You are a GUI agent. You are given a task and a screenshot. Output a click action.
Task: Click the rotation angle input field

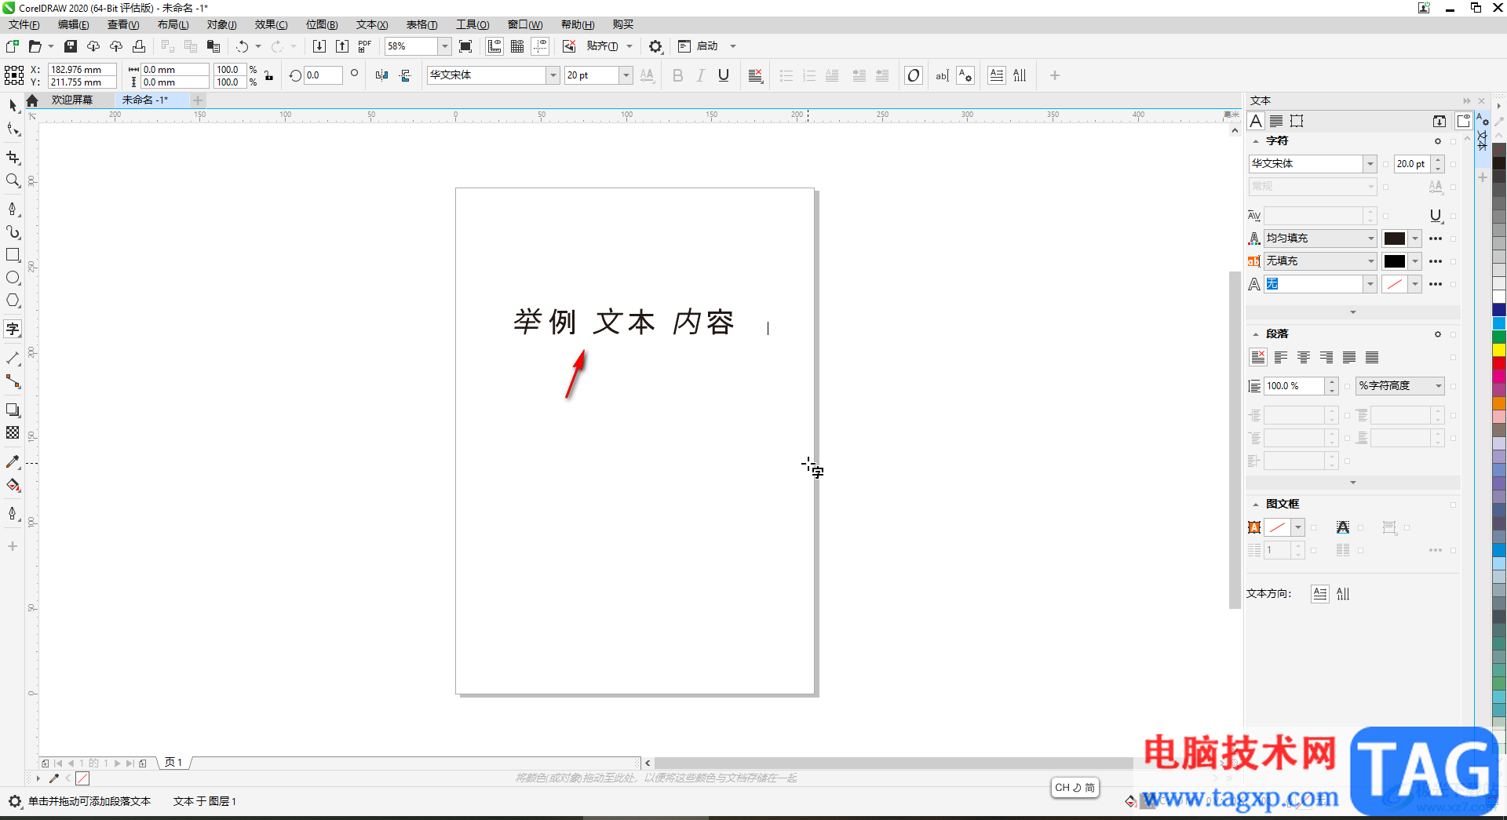[323, 75]
